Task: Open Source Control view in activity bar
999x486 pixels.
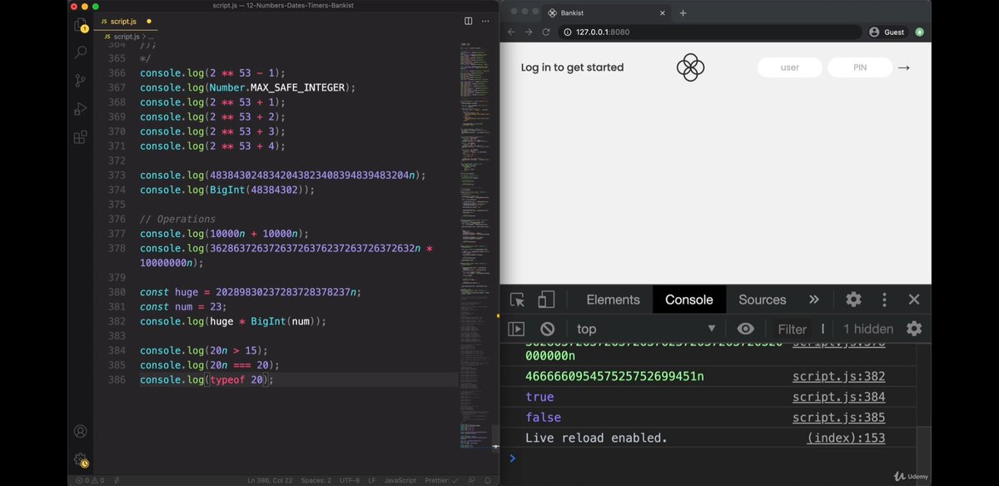Action: 81,81
